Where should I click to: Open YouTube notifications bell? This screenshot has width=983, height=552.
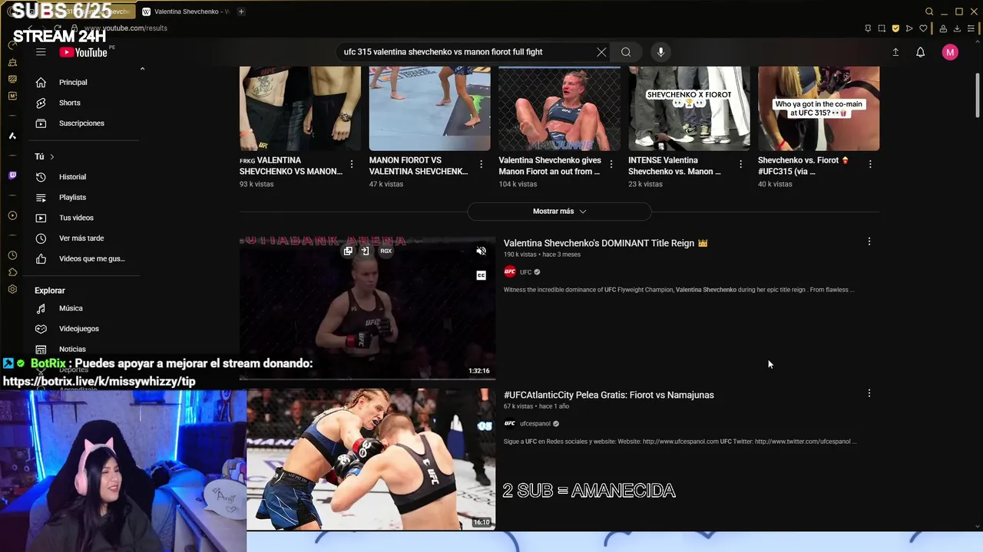coord(920,52)
